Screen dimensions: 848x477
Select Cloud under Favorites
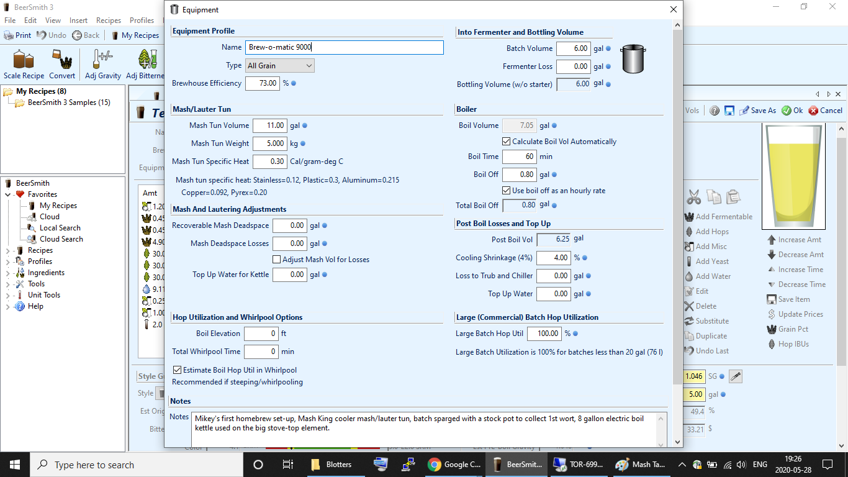tap(50, 217)
